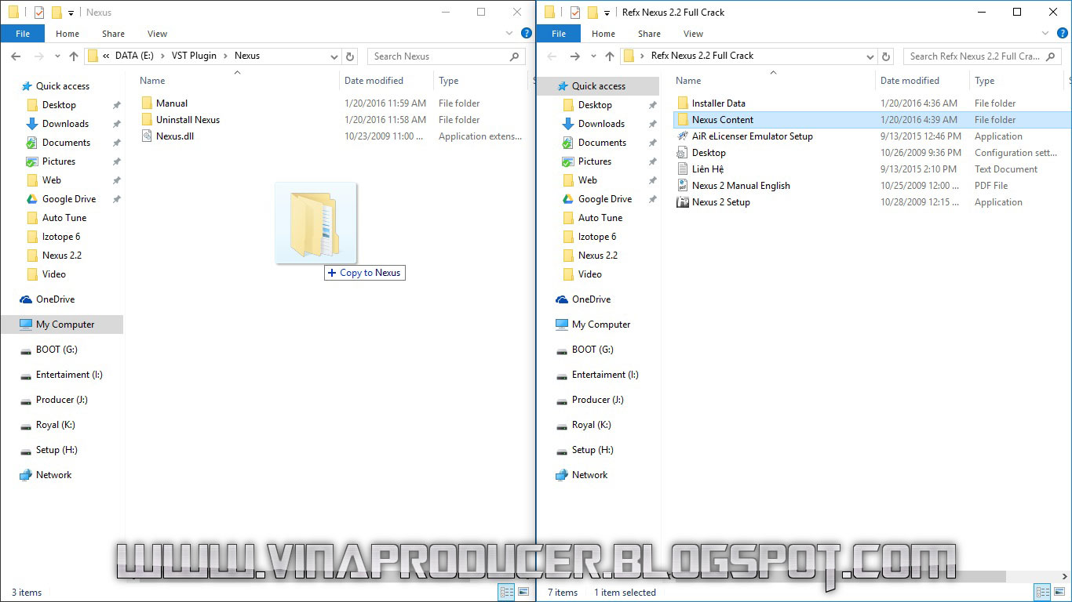Open View tab in Refx window
Viewport: 1072px width, 602px height.
coord(693,34)
